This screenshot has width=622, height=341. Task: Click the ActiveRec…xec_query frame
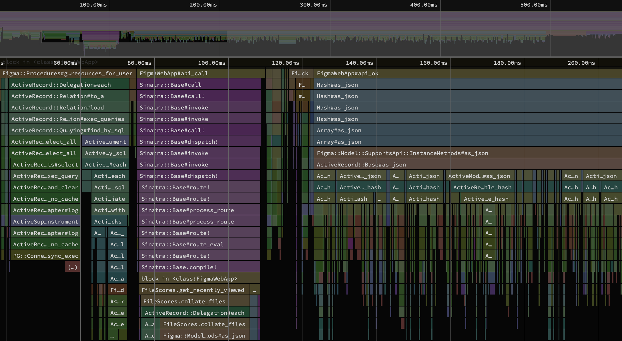(46, 176)
